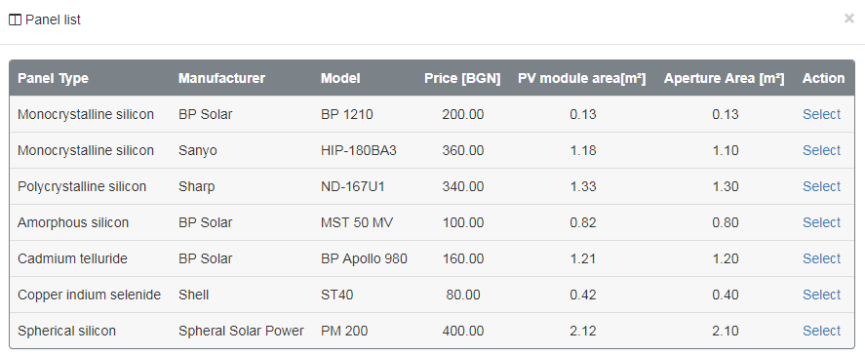Click the 400.00 price cell
The image size is (865, 354).
click(463, 331)
